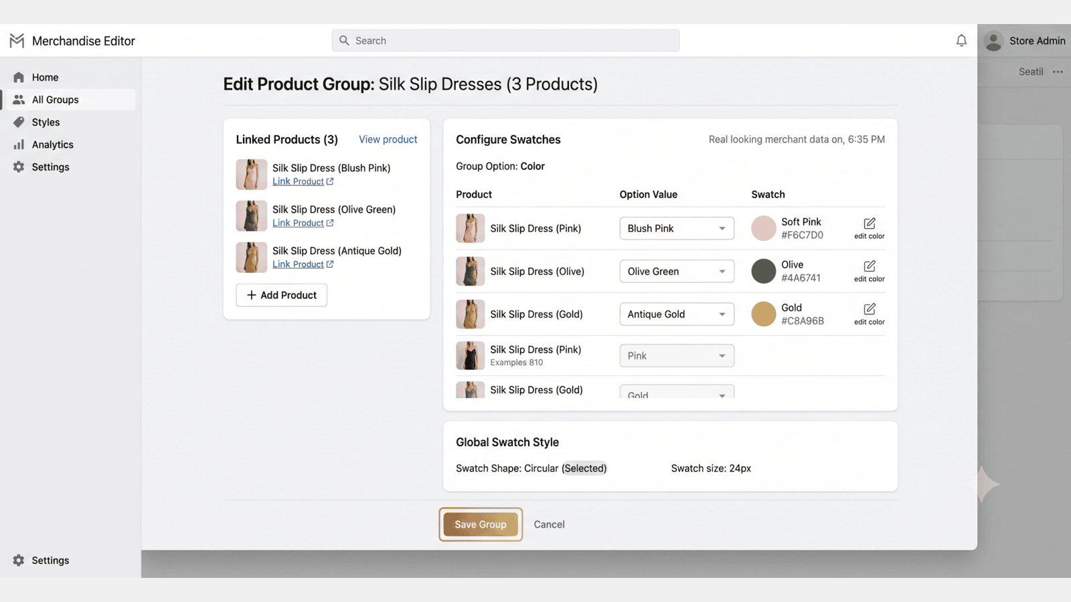
Task: Click the edit color icon for Gold swatch
Action: [870, 309]
